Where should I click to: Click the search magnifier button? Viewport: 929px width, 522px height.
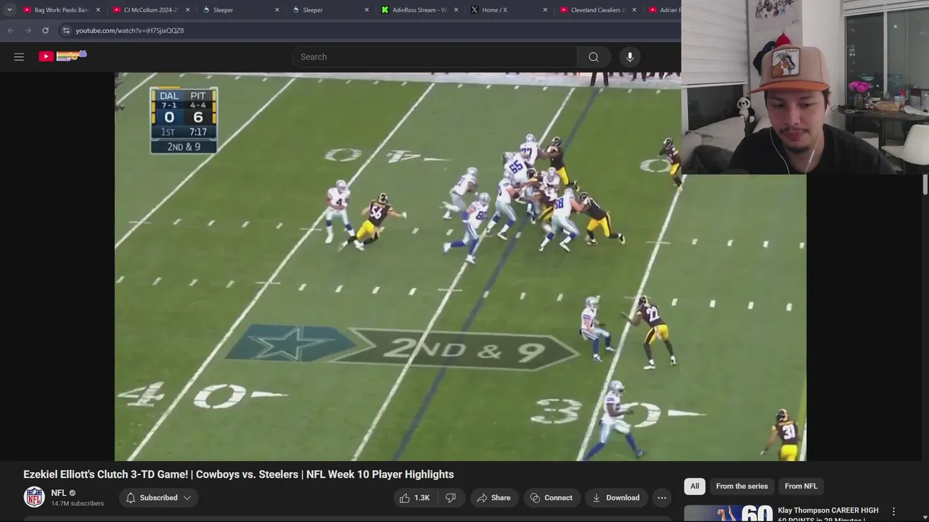pos(594,57)
